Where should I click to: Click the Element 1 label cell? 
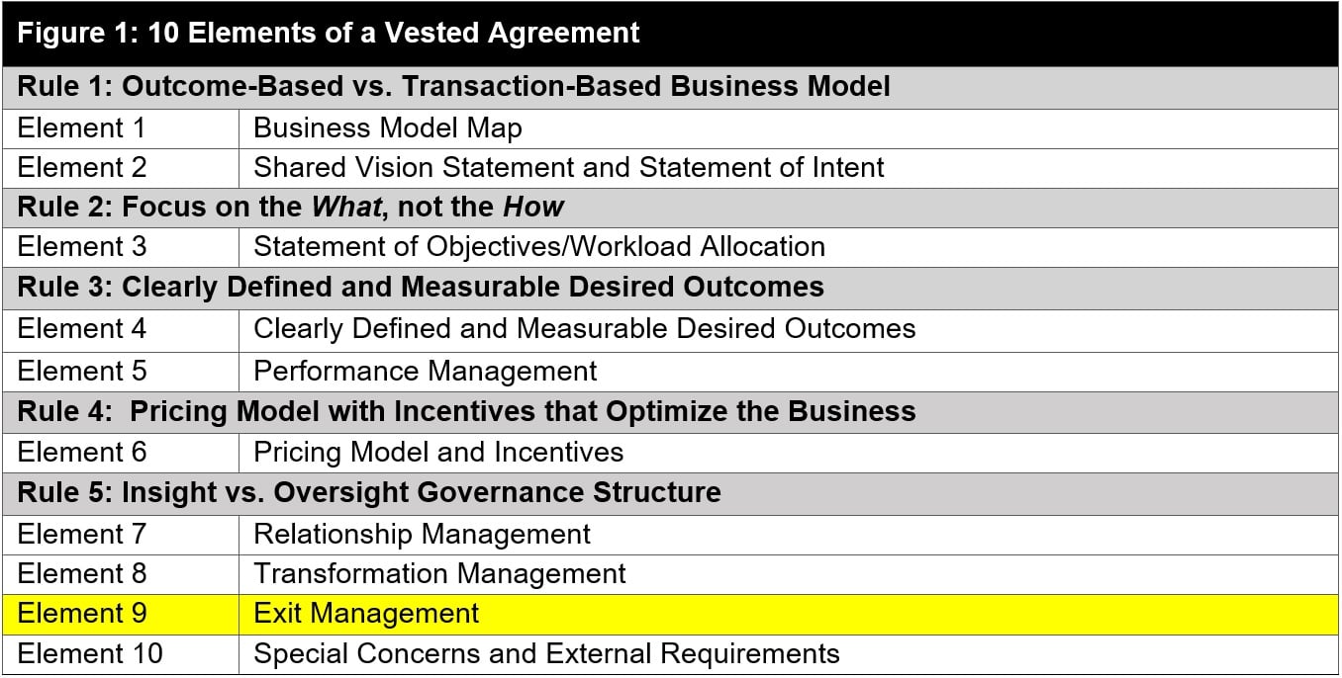click(121, 128)
